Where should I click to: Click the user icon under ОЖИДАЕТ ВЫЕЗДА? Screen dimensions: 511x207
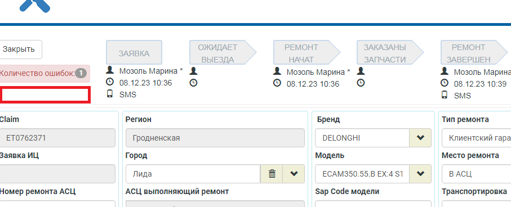[x=194, y=70]
